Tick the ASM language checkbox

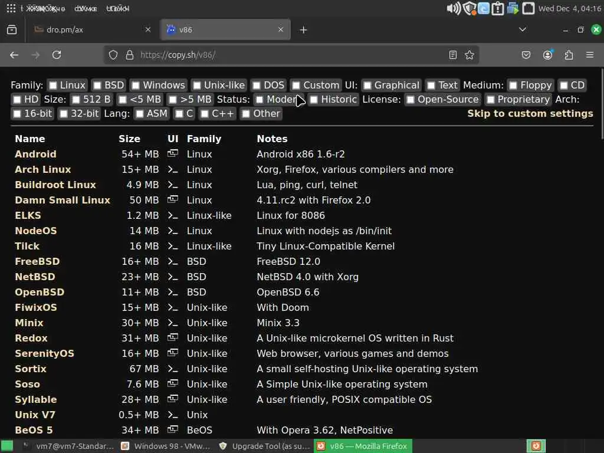140,114
